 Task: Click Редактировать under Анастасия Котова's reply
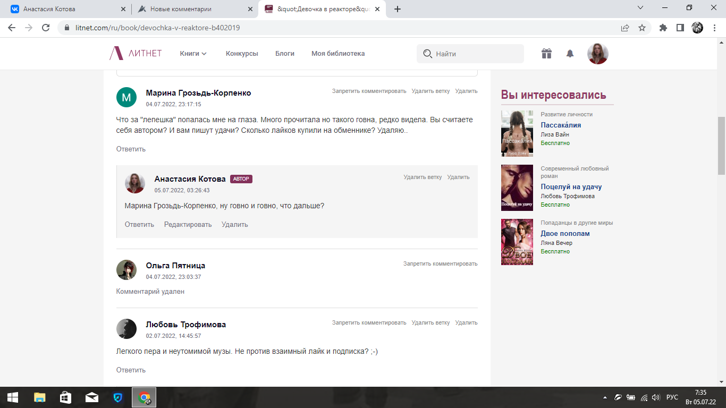click(x=188, y=225)
